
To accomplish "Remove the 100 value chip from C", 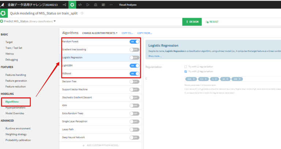I will coord(239,79).
